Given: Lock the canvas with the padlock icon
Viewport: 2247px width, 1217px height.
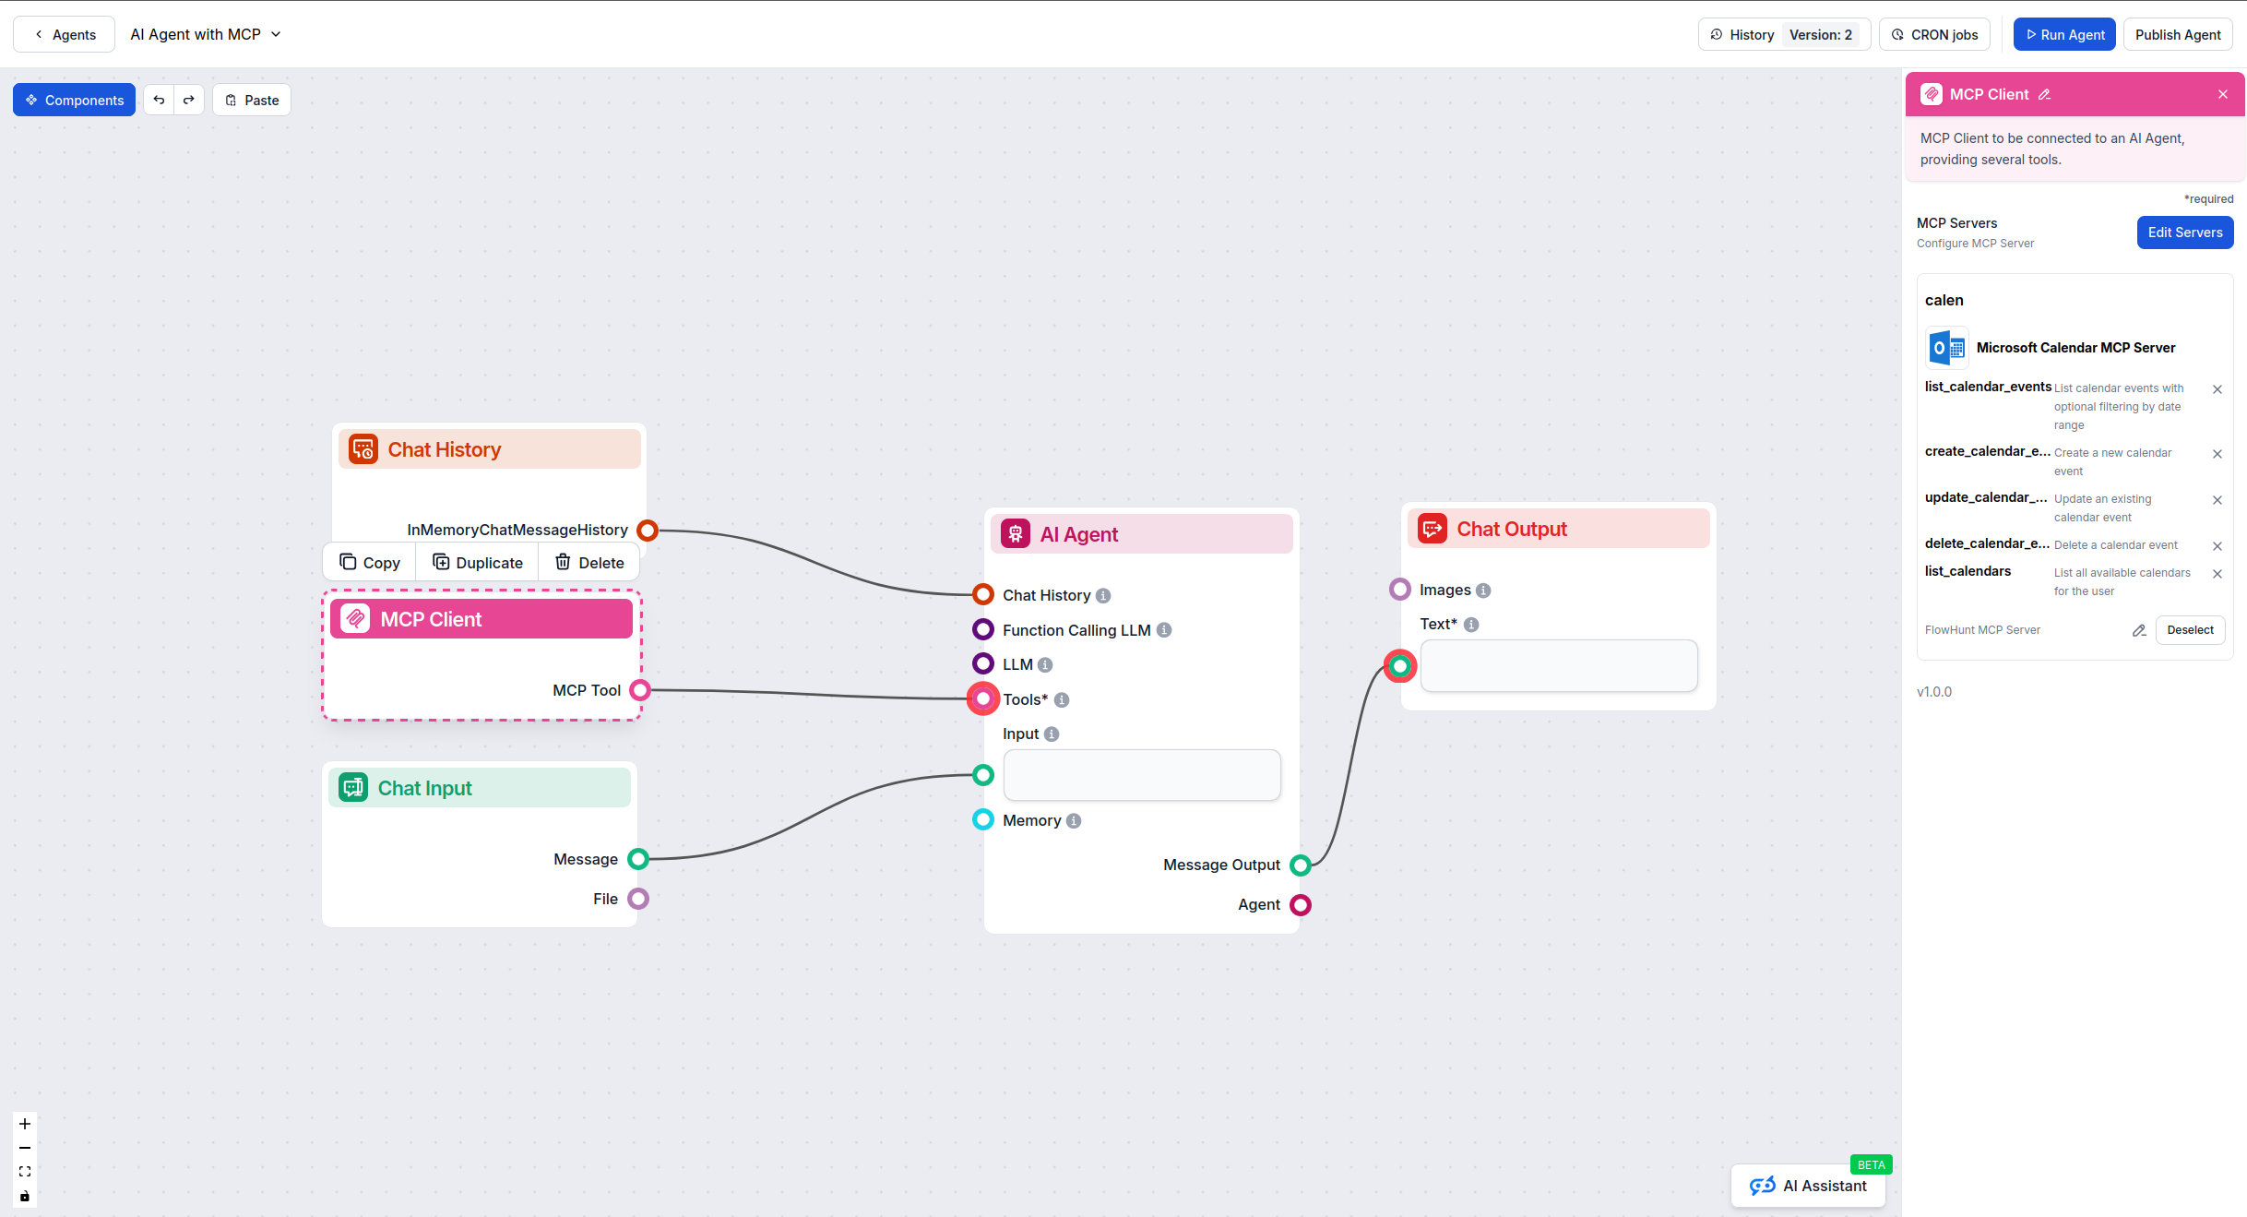Looking at the screenshot, I should tap(24, 1196).
